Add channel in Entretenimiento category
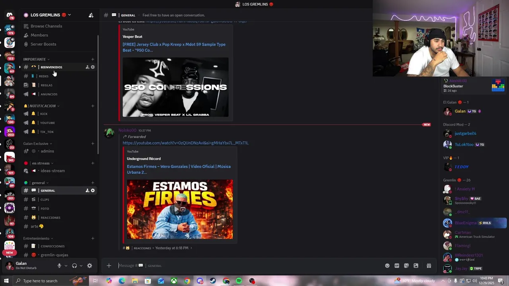This screenshot has height=286, width=509. tap(93, 238)
